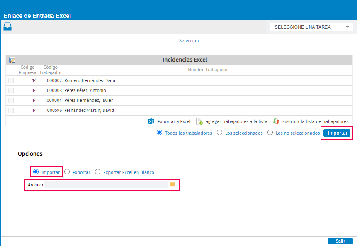357x246 pixels.
Task: Click agregar trabajadores a la lista
Action: (x=236, y=121)
